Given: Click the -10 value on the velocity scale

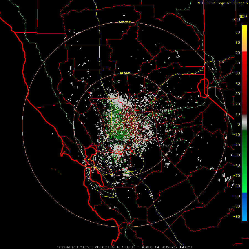Looking at the screenshot, I should 237,135.
